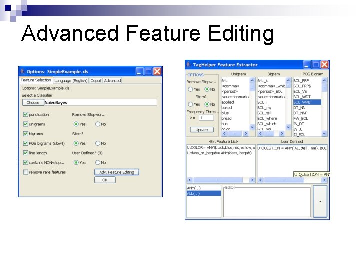
Task: Switch to the Ouput tab
Action: (x=96, y=81)
